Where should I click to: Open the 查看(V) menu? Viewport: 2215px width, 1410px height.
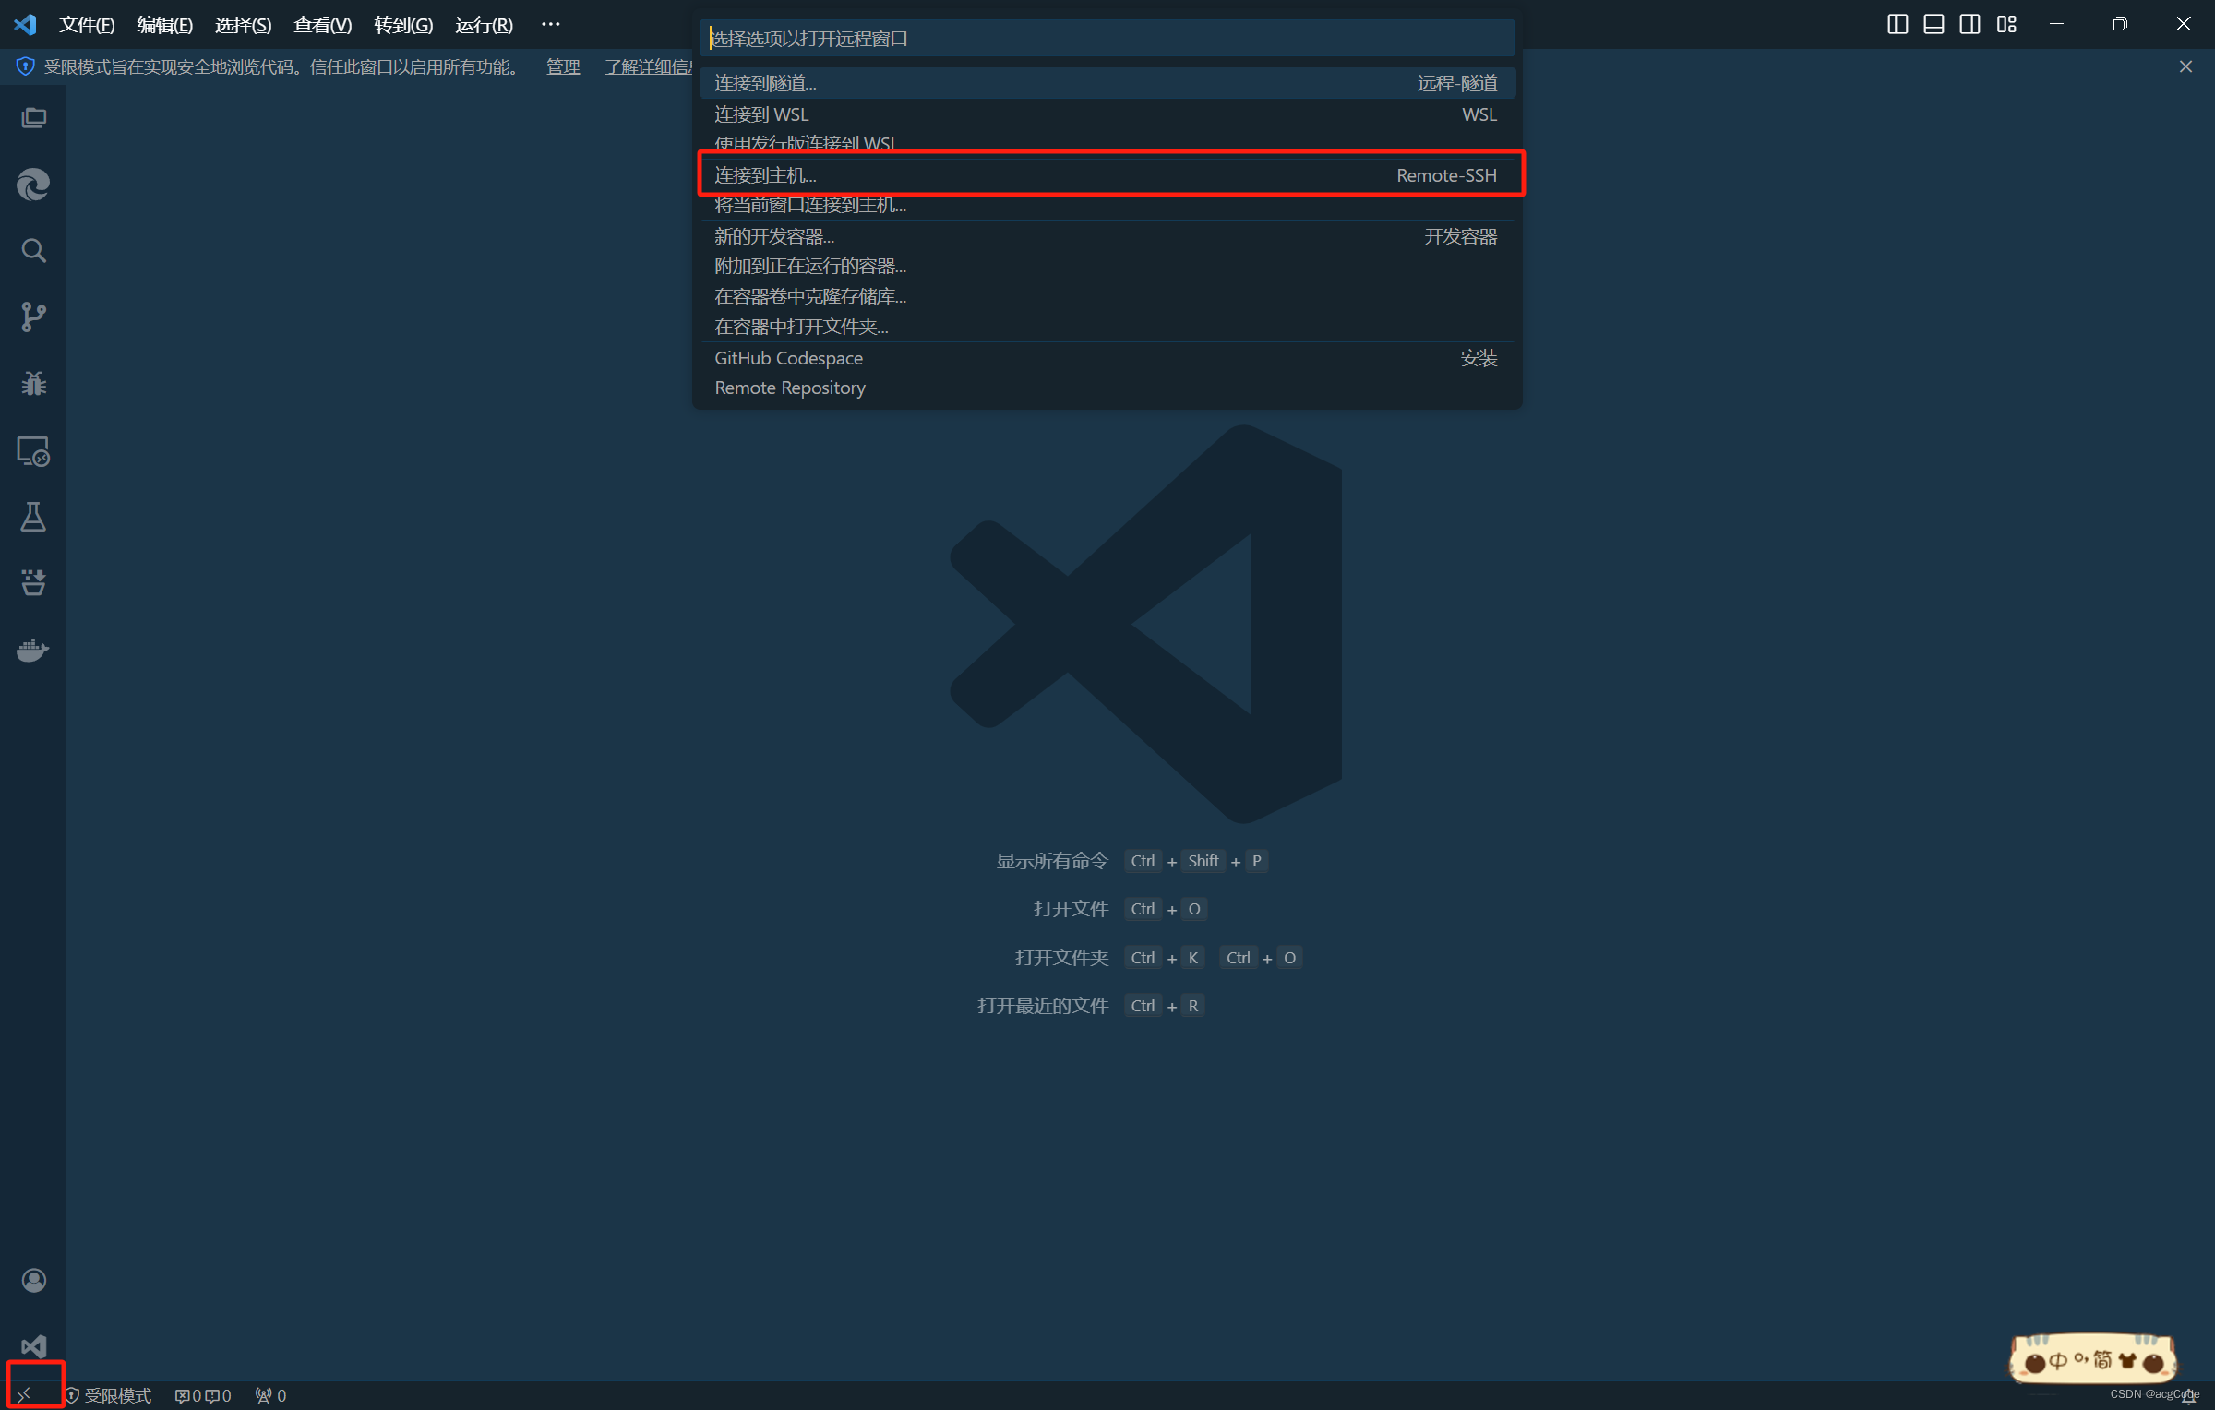tap(322, 25)
